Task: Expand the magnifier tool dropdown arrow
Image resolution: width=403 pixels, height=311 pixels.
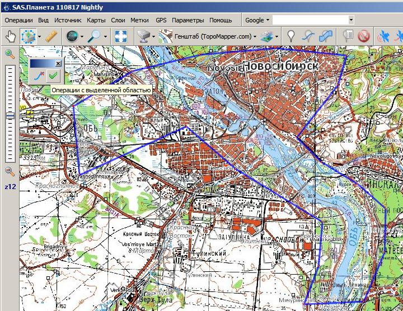Action: tap(105, 36)
